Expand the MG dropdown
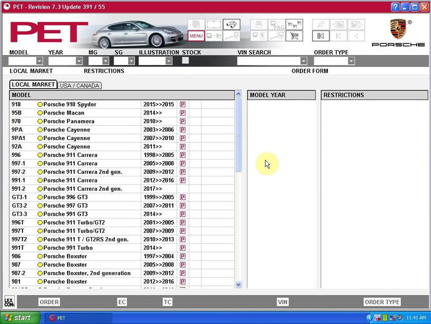 pyautogui.click(x=106, y=61)
